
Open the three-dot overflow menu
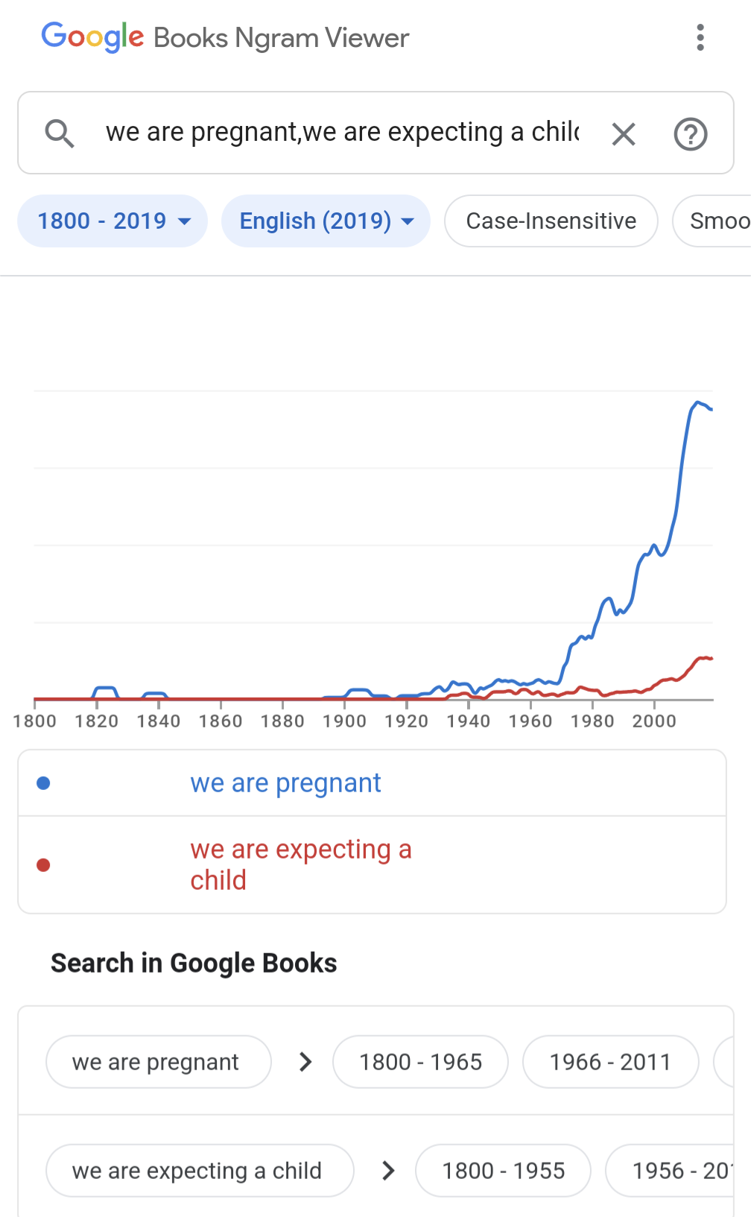point(700,37)
